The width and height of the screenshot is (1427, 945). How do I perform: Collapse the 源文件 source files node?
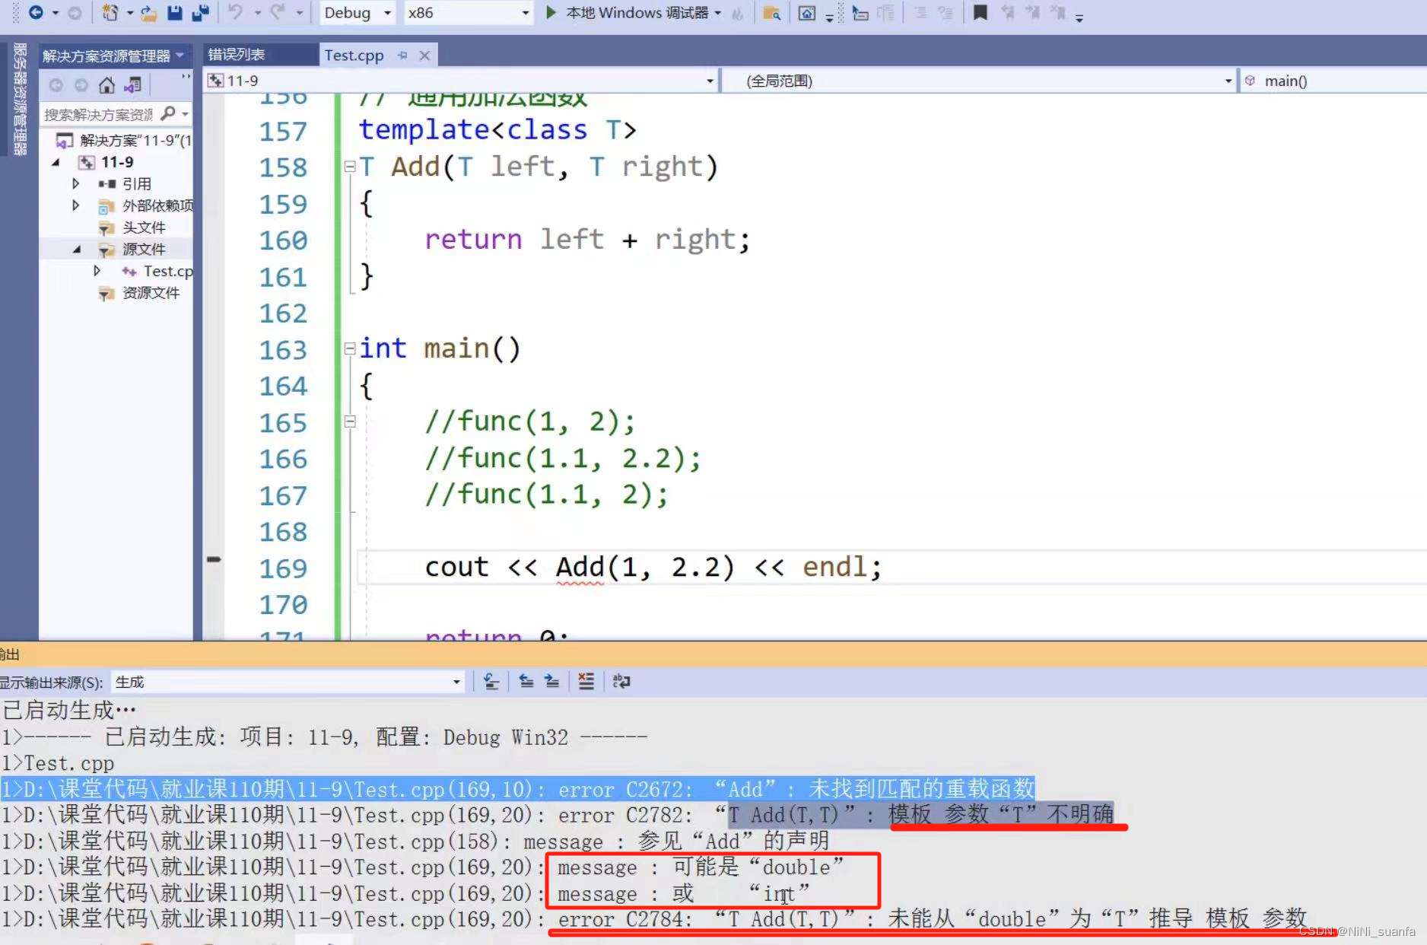pyautogui.click(x=76, y=250)
